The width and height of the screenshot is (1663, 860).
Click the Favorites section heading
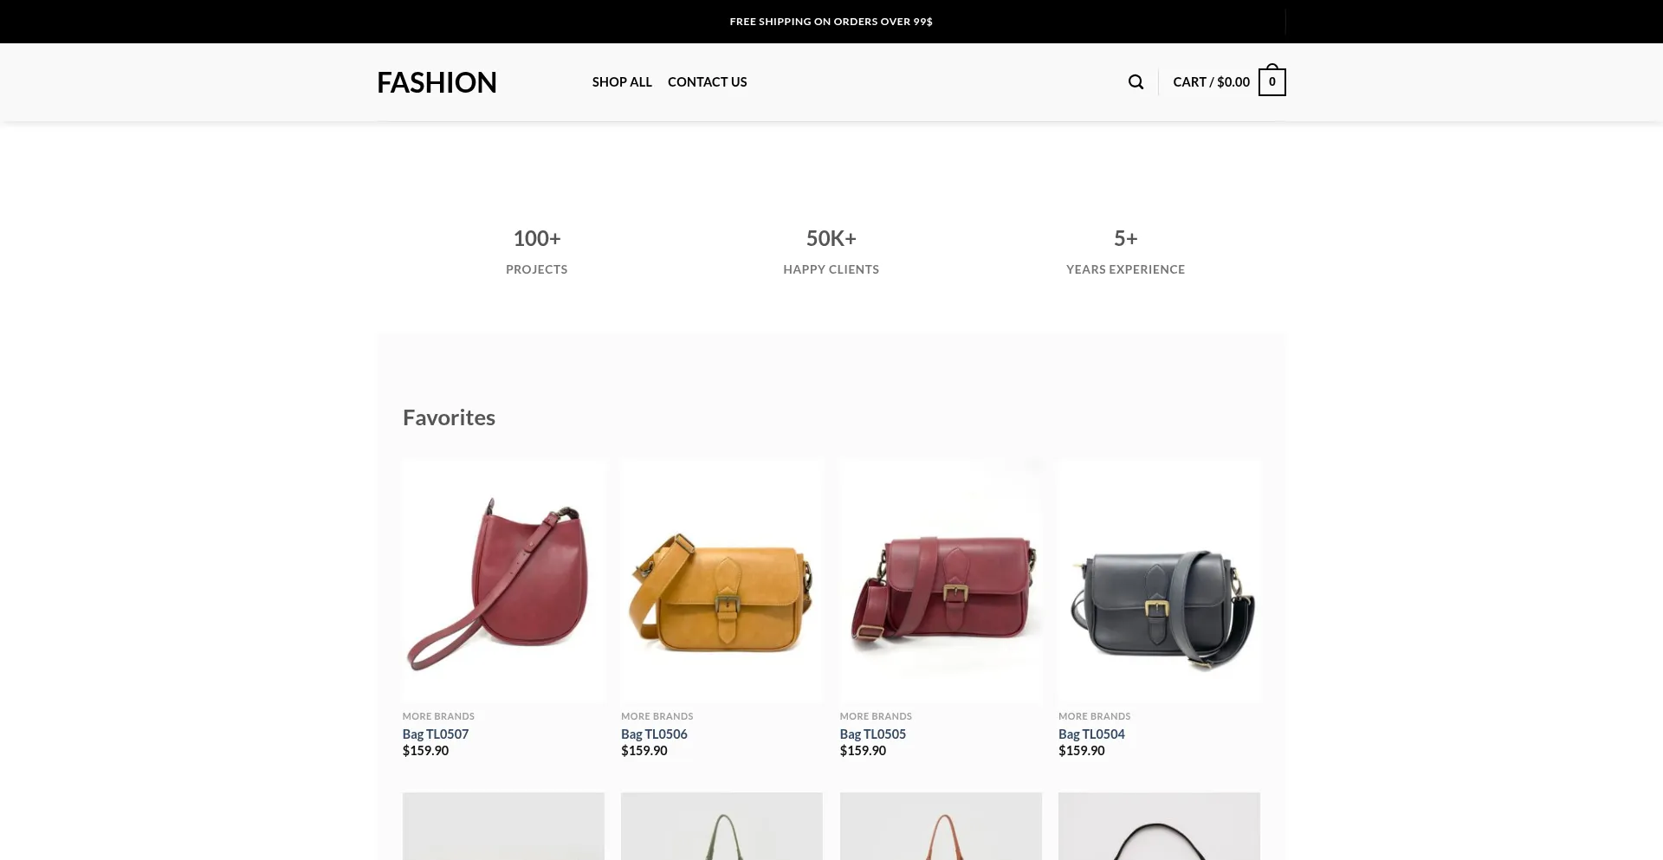[449, 417]
